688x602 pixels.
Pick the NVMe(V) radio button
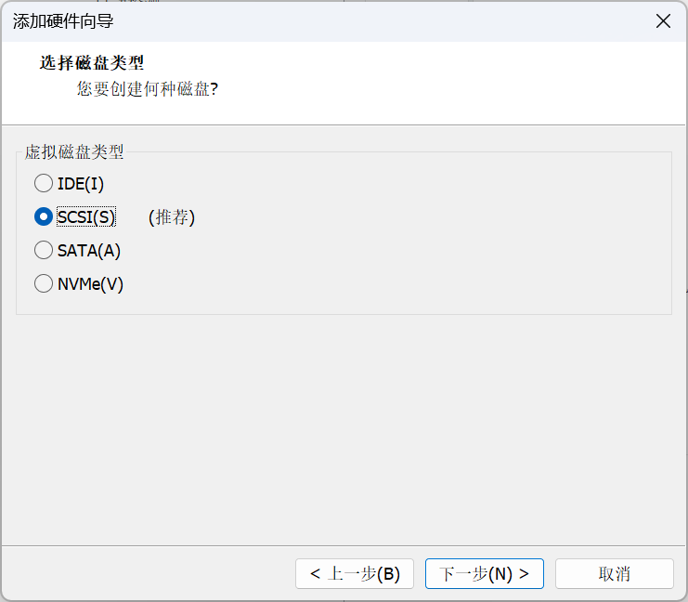point(44,283)
